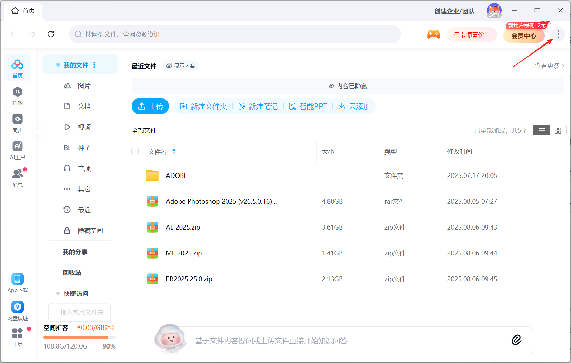The height and width of the screenshot is (363, 571).
Task: Focus the 搜网盘文件 search field
Action: 235,34
